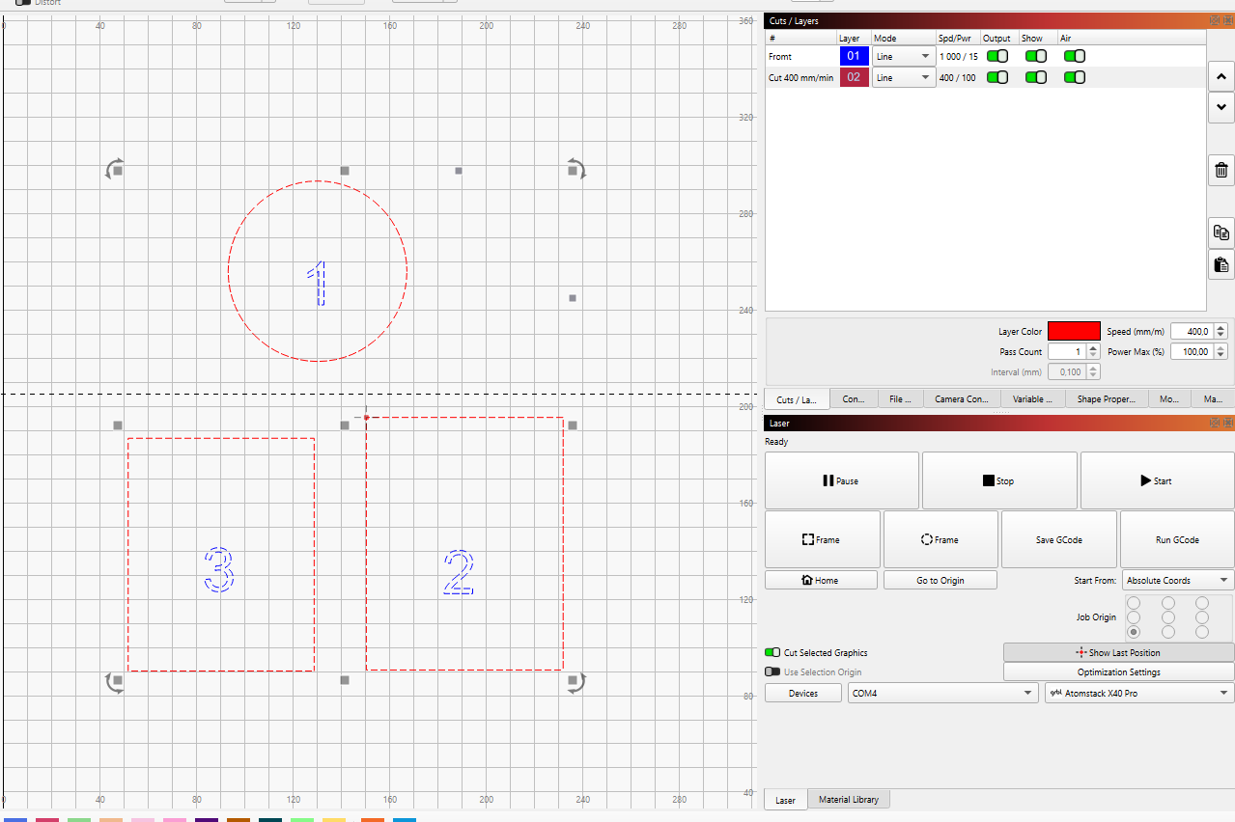Viewport: 1235px width, 822px height.
Task: Click the Power Max (%) input field
Action: point(1192,352)
